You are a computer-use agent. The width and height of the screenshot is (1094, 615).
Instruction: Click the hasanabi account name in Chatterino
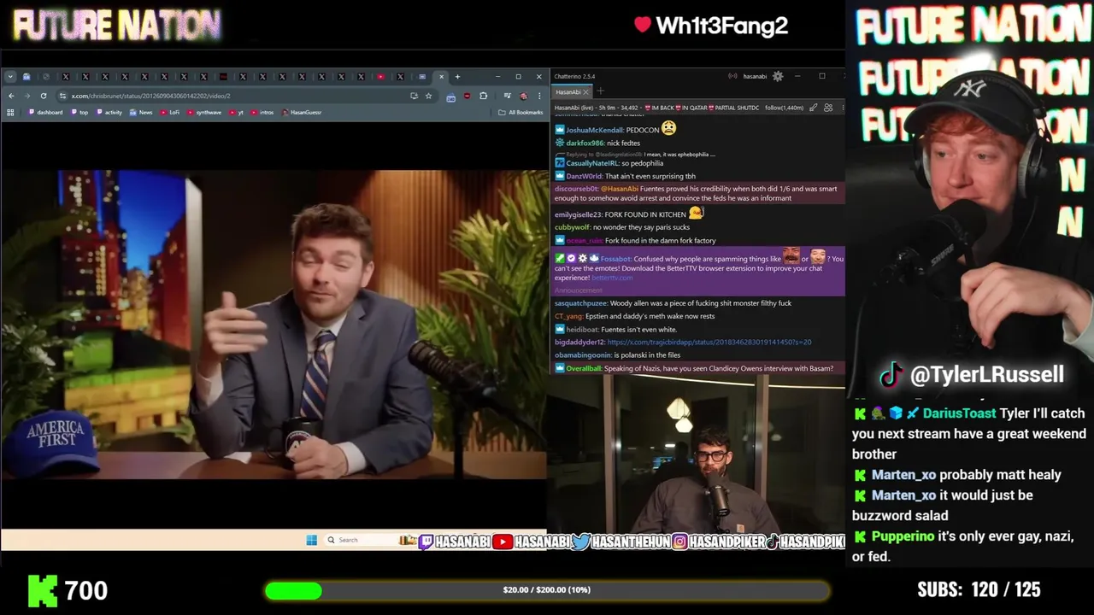tap(755, 77)
